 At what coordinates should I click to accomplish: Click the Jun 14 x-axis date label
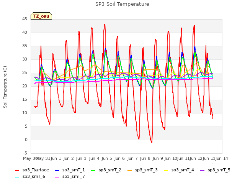coord(222,158)
